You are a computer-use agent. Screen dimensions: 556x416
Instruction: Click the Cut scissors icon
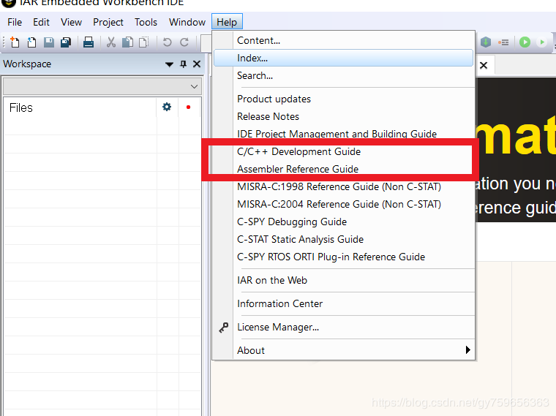pos(111,42)
